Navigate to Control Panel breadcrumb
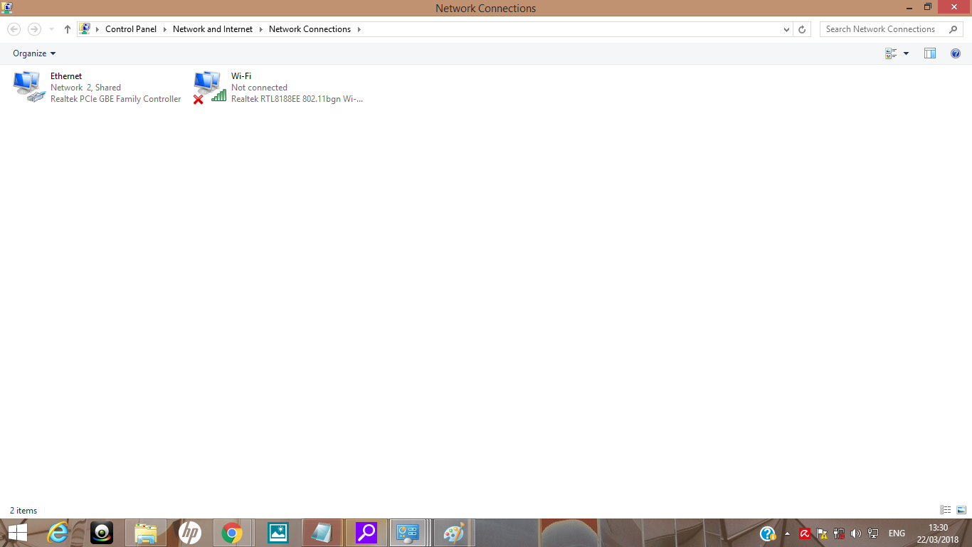The image size is (972, 547). click(131, 29)
